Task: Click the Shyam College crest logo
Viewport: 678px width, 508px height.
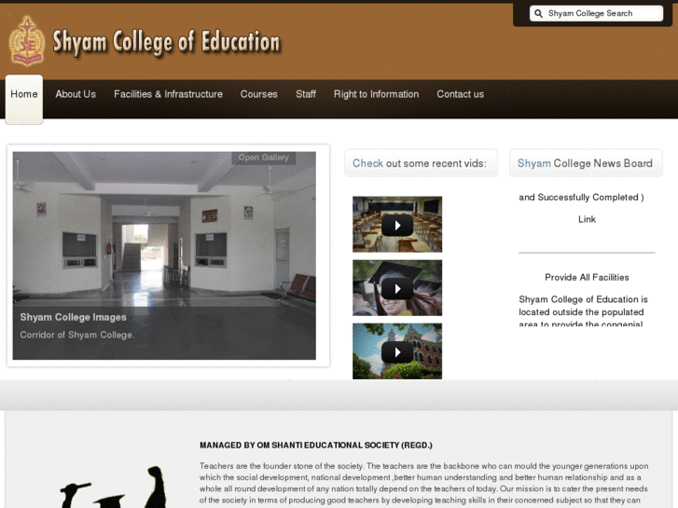Action: click(x=27, y=41)
